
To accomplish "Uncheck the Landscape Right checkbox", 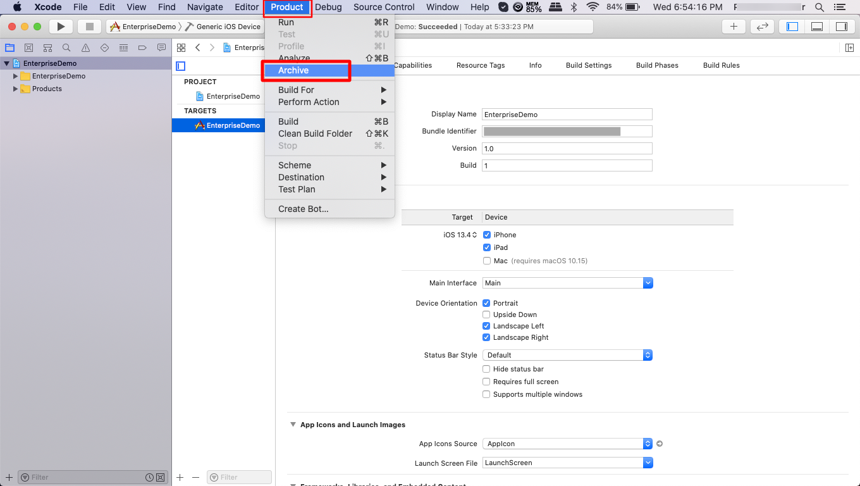I will click(x=486, y=337).
